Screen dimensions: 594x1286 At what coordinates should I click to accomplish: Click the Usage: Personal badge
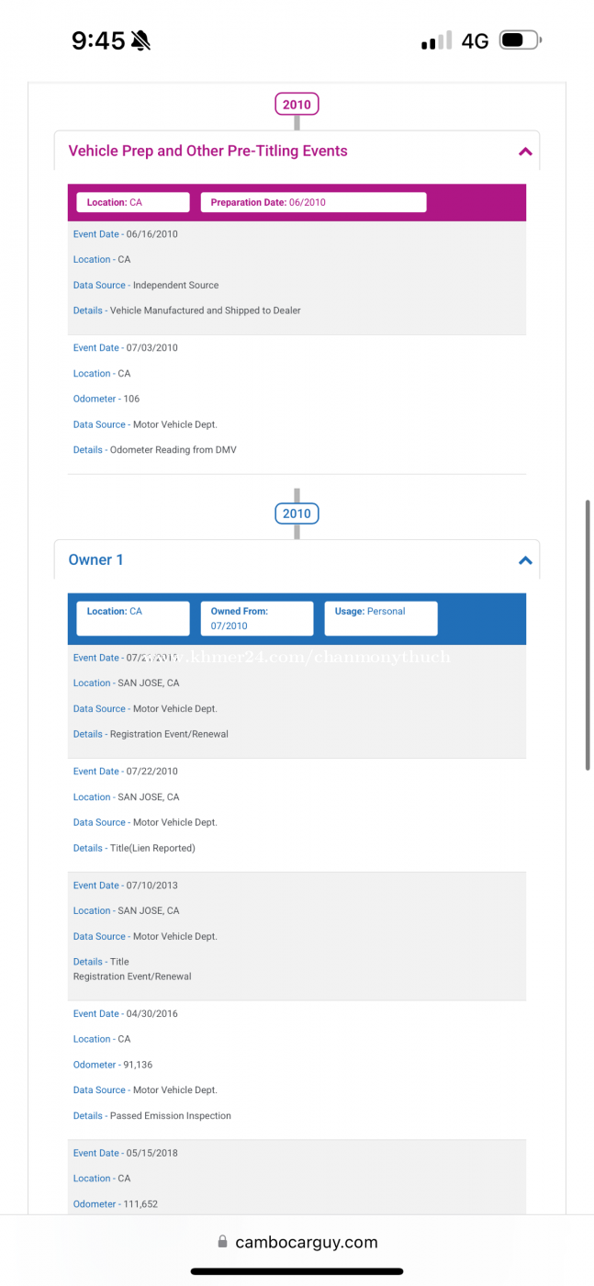point(381,618)
